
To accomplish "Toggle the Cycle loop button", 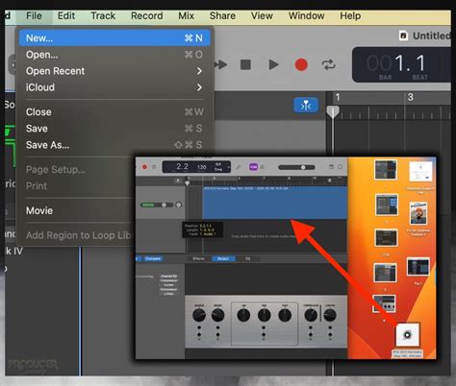I will [x=329, y=65].
